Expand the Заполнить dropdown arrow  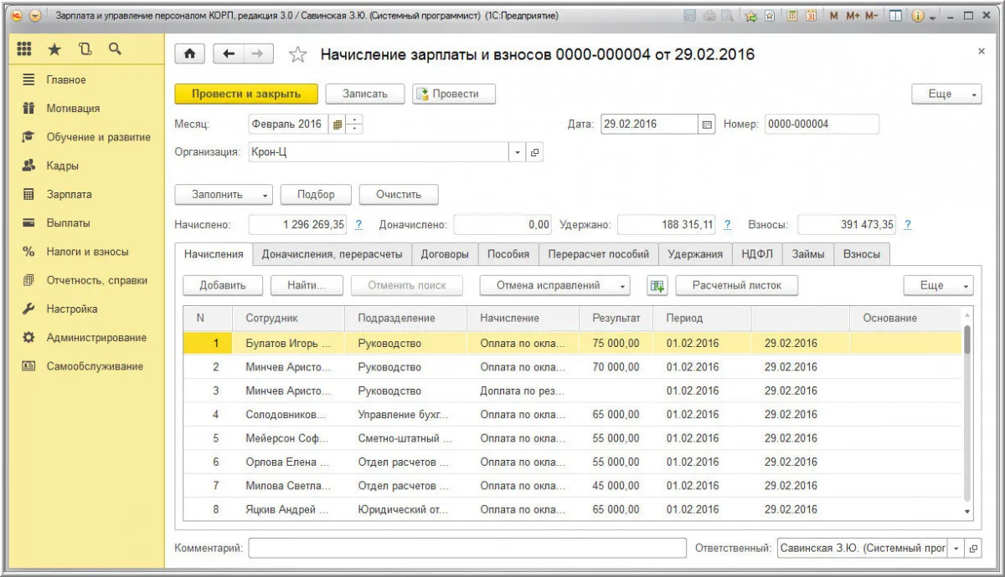click(266, 194)
